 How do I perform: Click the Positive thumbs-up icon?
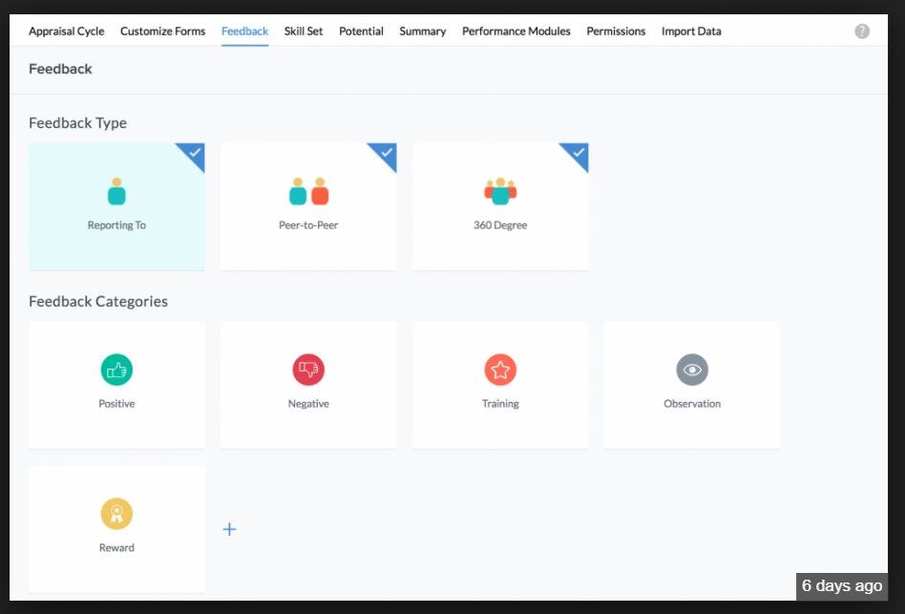pyautogui.click(x=116, y=370)
